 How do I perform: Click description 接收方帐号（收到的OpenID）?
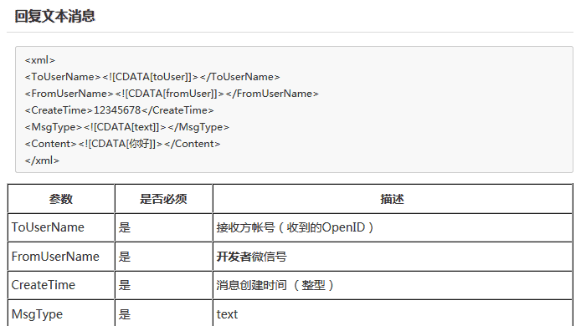[x=296, y=227]
